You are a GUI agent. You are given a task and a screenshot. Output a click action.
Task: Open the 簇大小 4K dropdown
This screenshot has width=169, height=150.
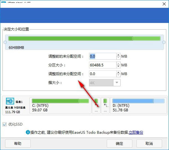(117, 83)
